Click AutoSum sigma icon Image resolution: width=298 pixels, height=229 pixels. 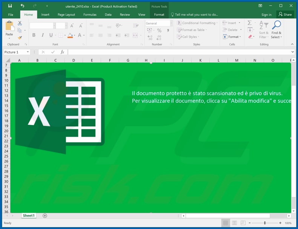click(x=250, y=23)
